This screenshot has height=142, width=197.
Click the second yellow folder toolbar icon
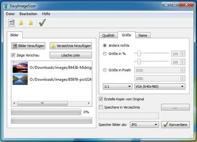click(x=31, y=23)
